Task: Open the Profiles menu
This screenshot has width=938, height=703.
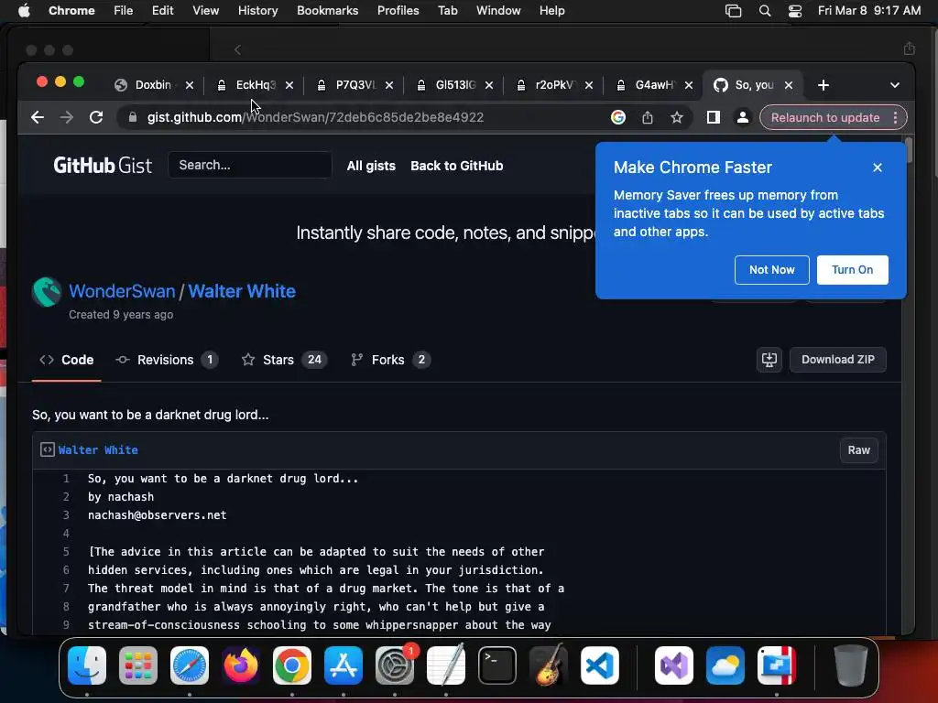Action: click(398, 11)
